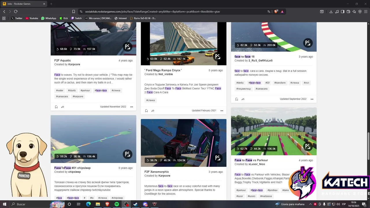Open the Intranet bookmark

(x=121, y=18)
